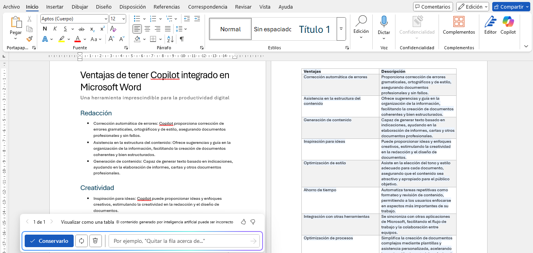This screenshot has width=533, height=253.
Task: Apply the Sin espaciado style
Action: (x=273, y=29)
